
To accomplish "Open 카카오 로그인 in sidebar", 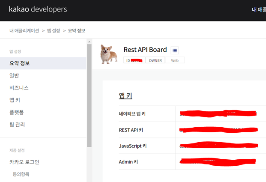I will (24, 162).
